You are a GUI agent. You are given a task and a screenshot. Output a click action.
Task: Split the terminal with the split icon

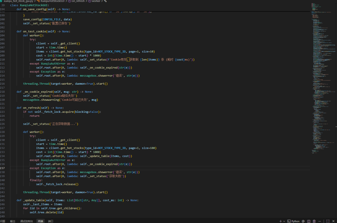[309, 221]
